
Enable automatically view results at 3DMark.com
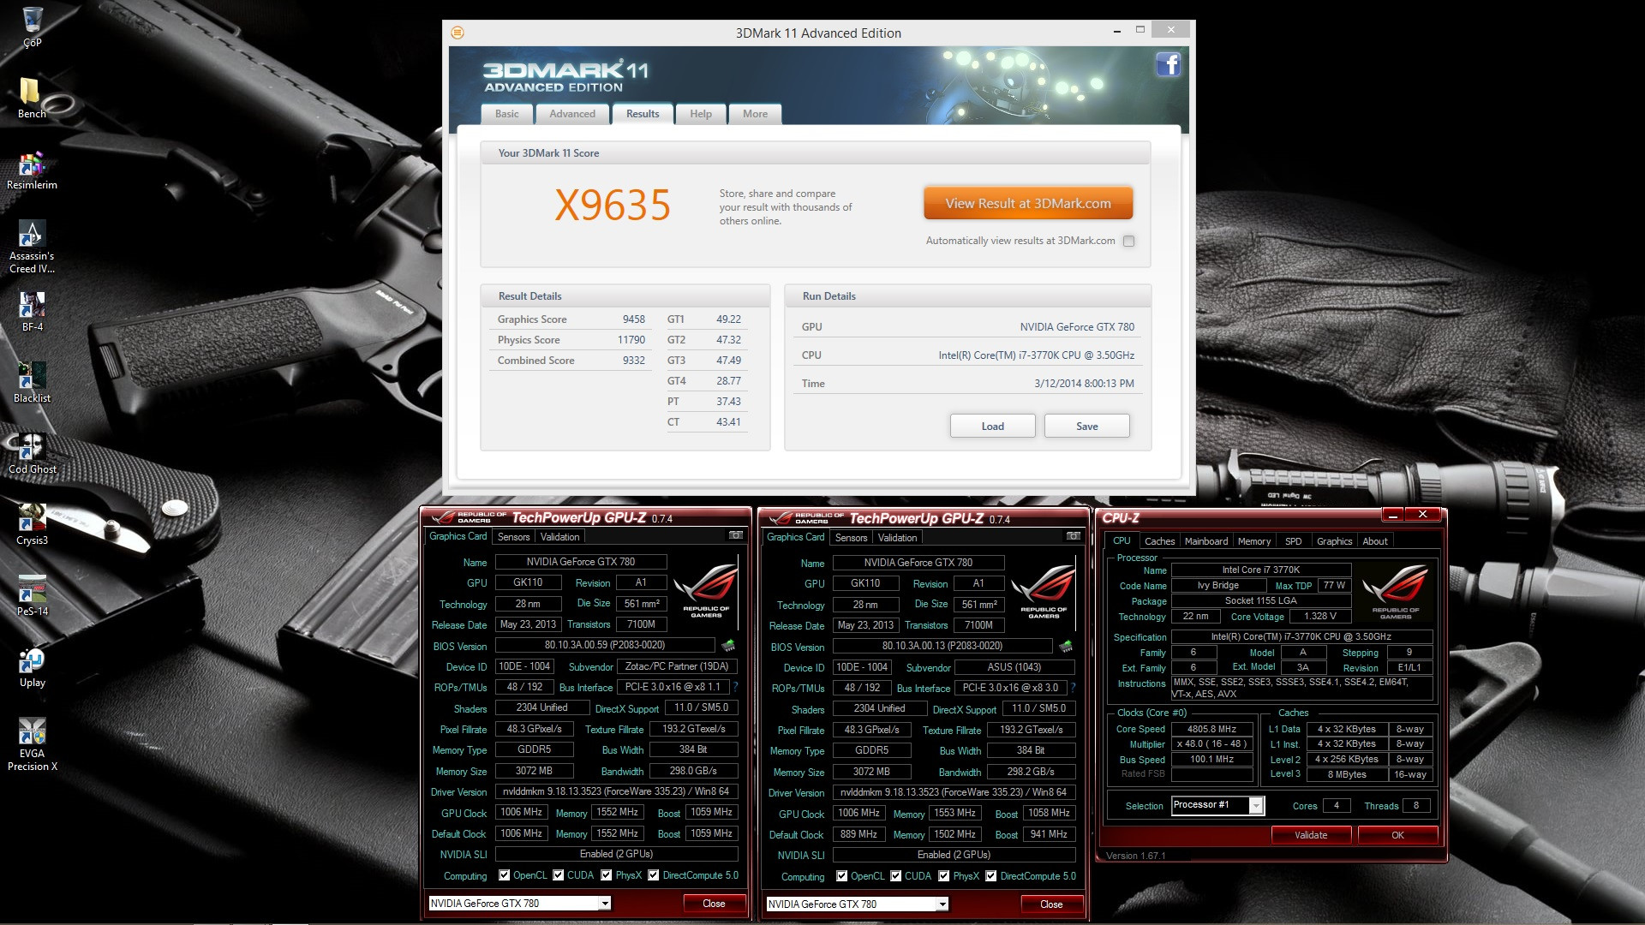click(x=1128, y=241)
